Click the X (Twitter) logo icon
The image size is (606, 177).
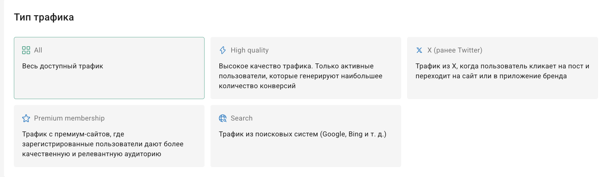tap(419, 50)
